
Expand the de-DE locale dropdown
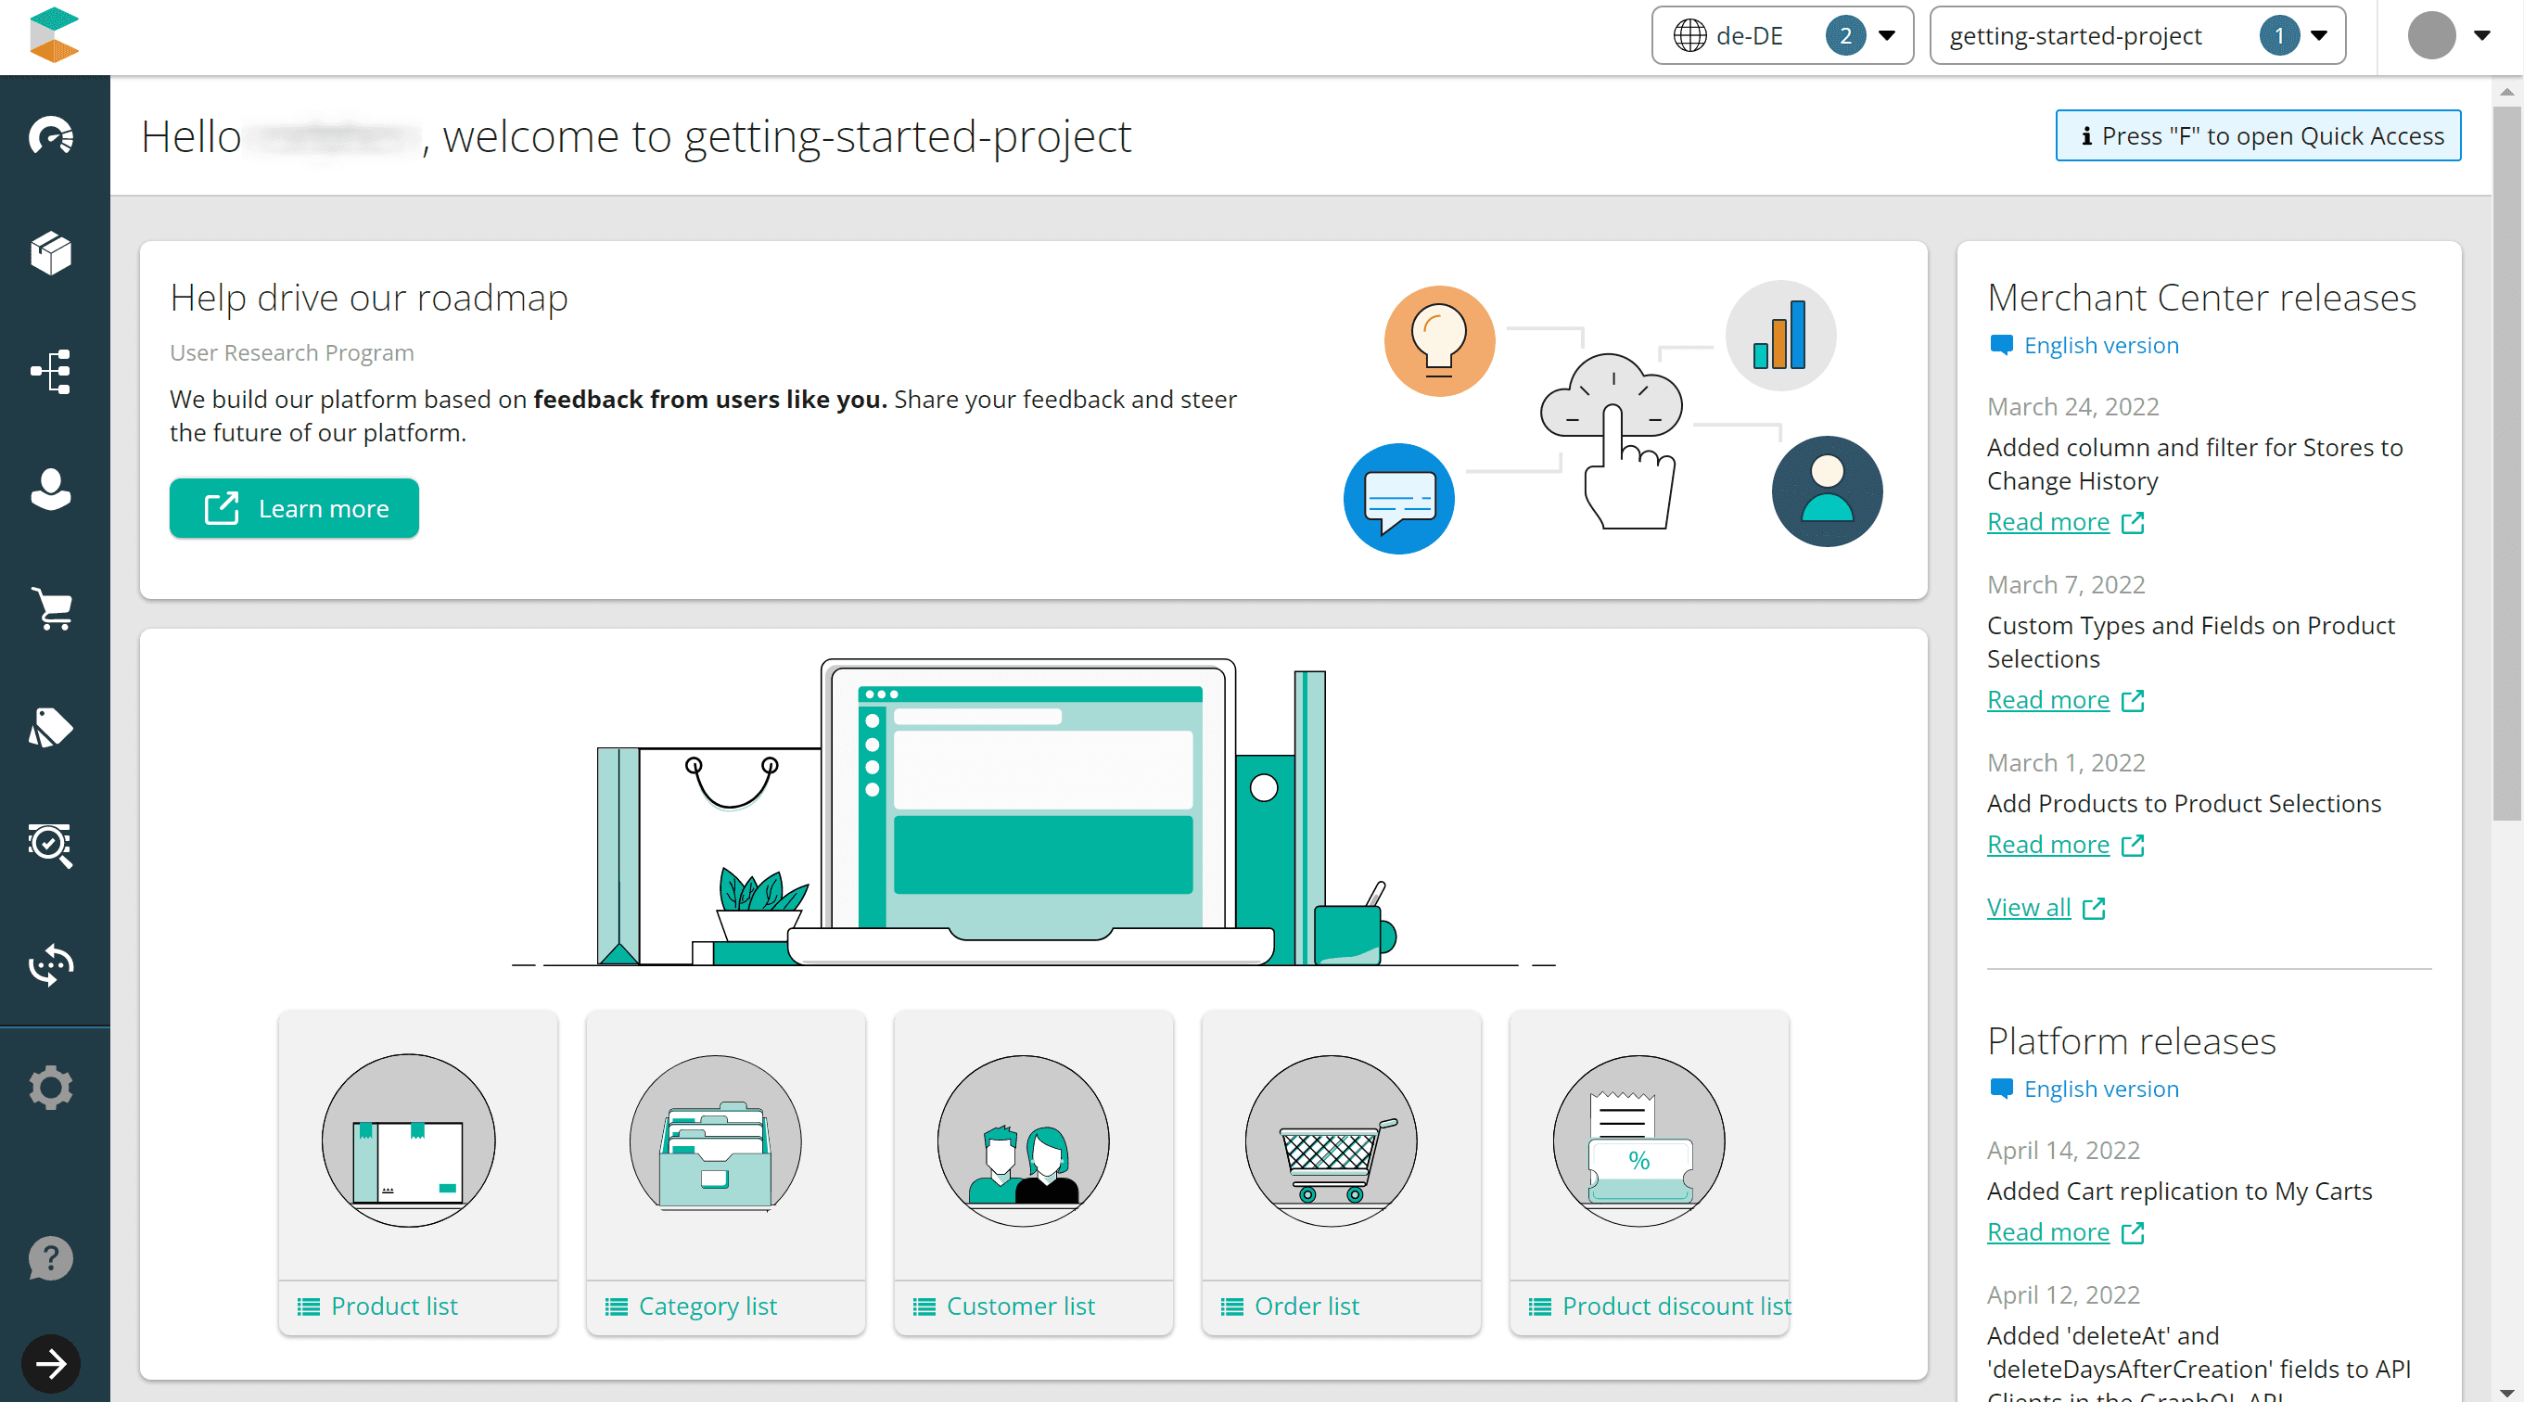(1781, 36)
